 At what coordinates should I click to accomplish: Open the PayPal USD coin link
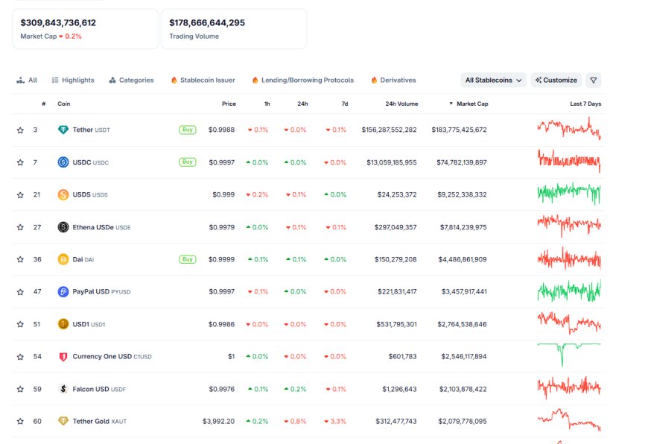pos(101,292)
